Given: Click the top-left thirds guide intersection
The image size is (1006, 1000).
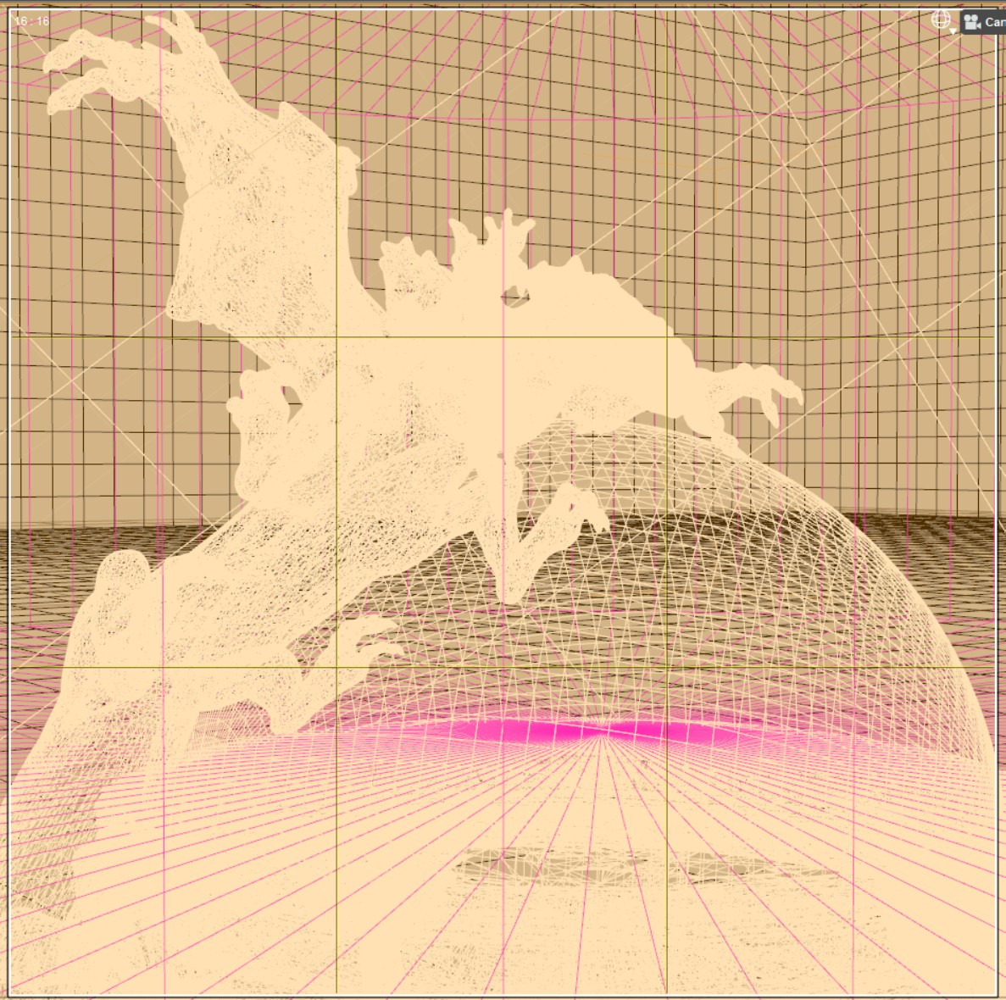Looking at the screenshot, I should pos(336,336).
